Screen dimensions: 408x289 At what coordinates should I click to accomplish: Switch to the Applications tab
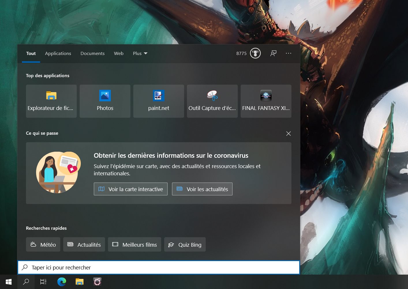(58, 54)
